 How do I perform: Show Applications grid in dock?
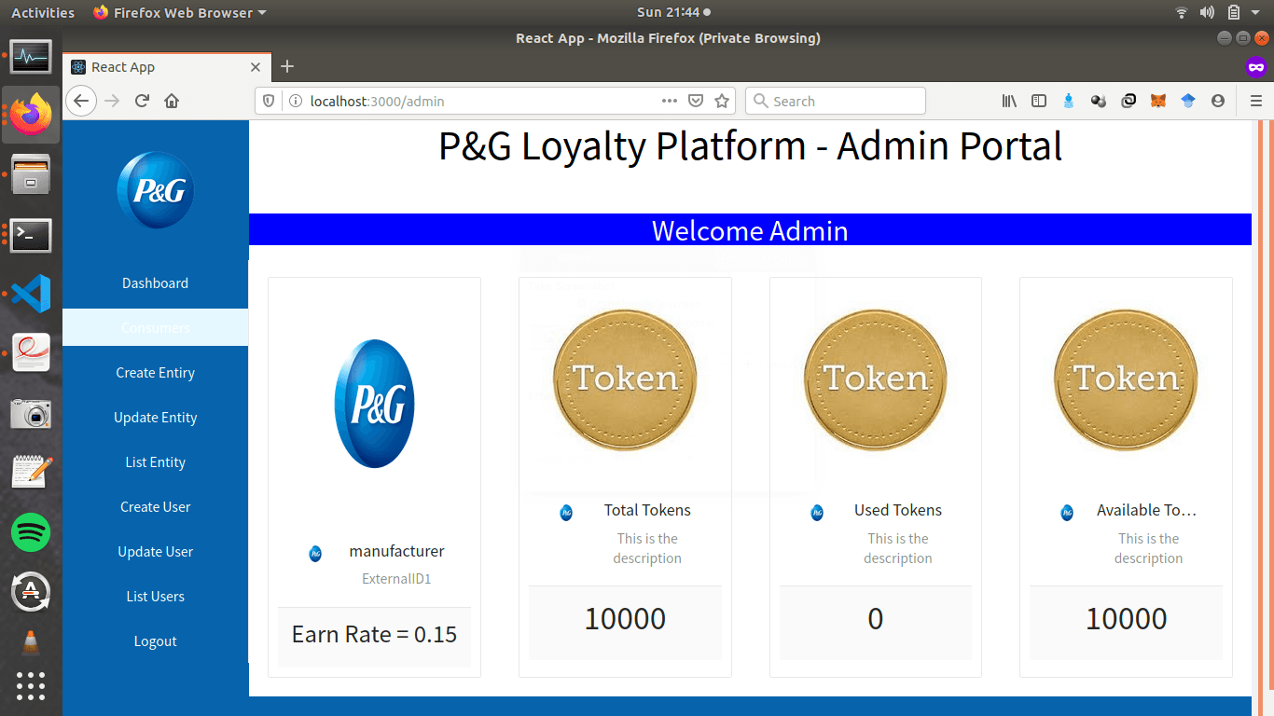coord(31,686)
